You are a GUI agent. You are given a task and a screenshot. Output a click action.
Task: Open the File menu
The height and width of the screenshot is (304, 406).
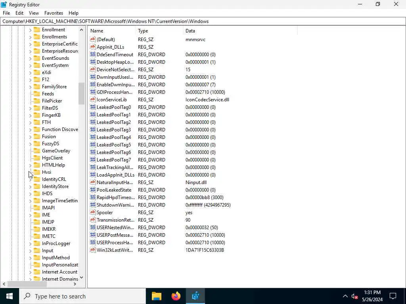point(6,13)
